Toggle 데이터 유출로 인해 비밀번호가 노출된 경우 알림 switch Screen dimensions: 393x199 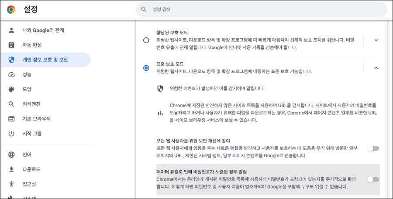373,179
